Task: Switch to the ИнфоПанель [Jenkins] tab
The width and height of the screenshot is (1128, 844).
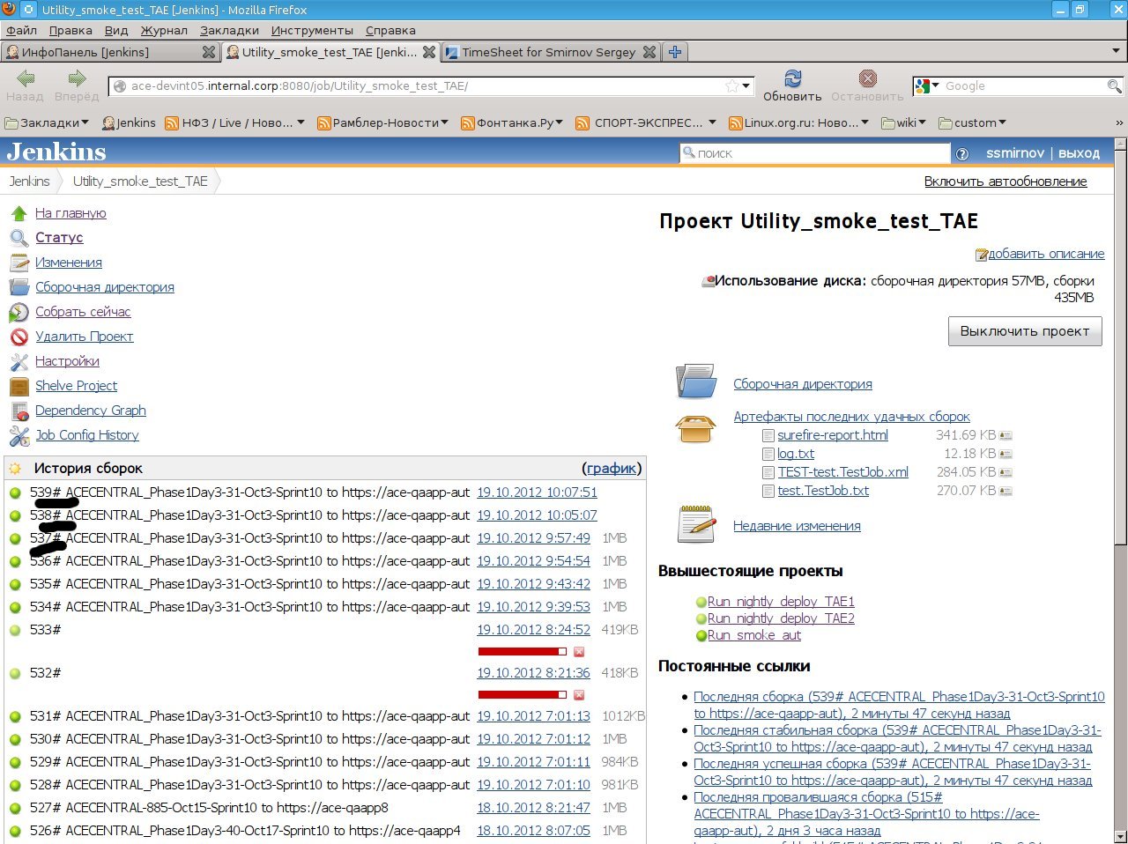Action: coord(109,52)
